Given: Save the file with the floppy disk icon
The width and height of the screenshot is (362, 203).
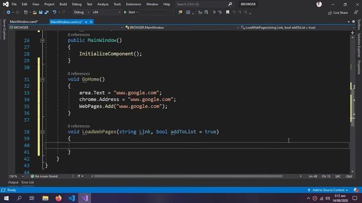Looking at the screenshot, I should (41, 12).
